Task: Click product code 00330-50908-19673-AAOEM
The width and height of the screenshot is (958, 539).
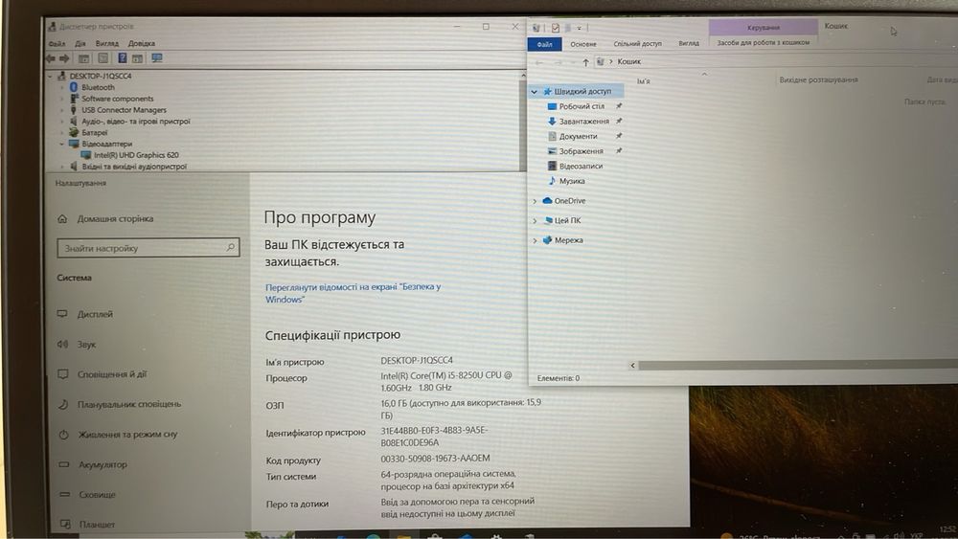Action: click(x=435, y=459)
